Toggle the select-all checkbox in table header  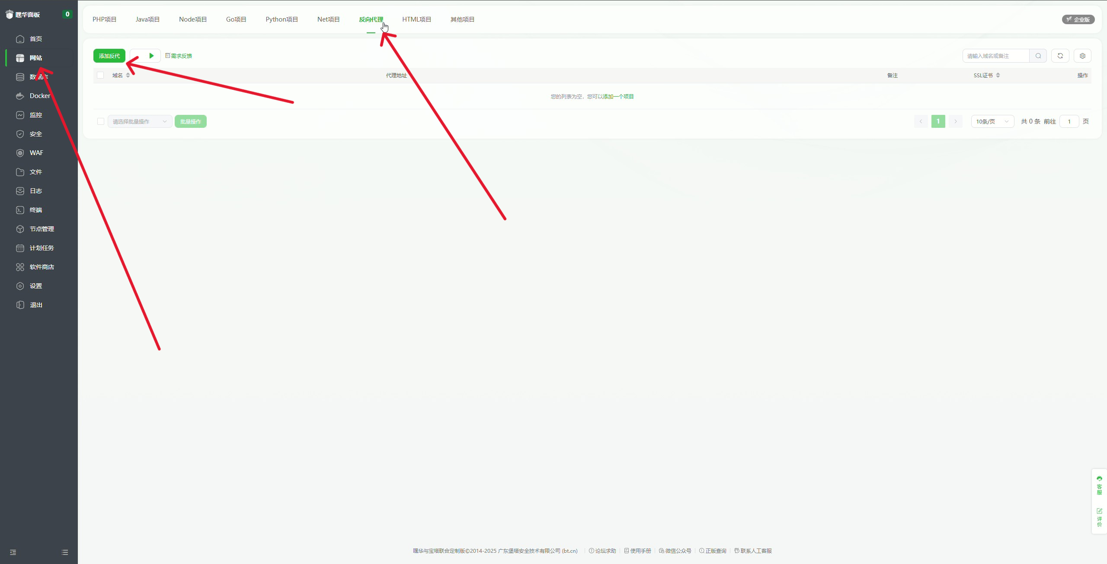(100, 75)
